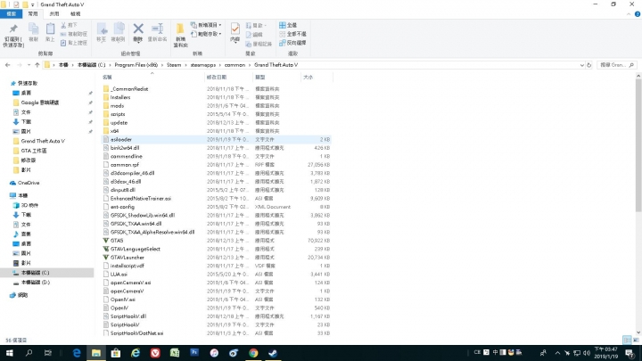The image size is (642, 361).
Task: Click the Move to icon
Action: pos(102,29)
